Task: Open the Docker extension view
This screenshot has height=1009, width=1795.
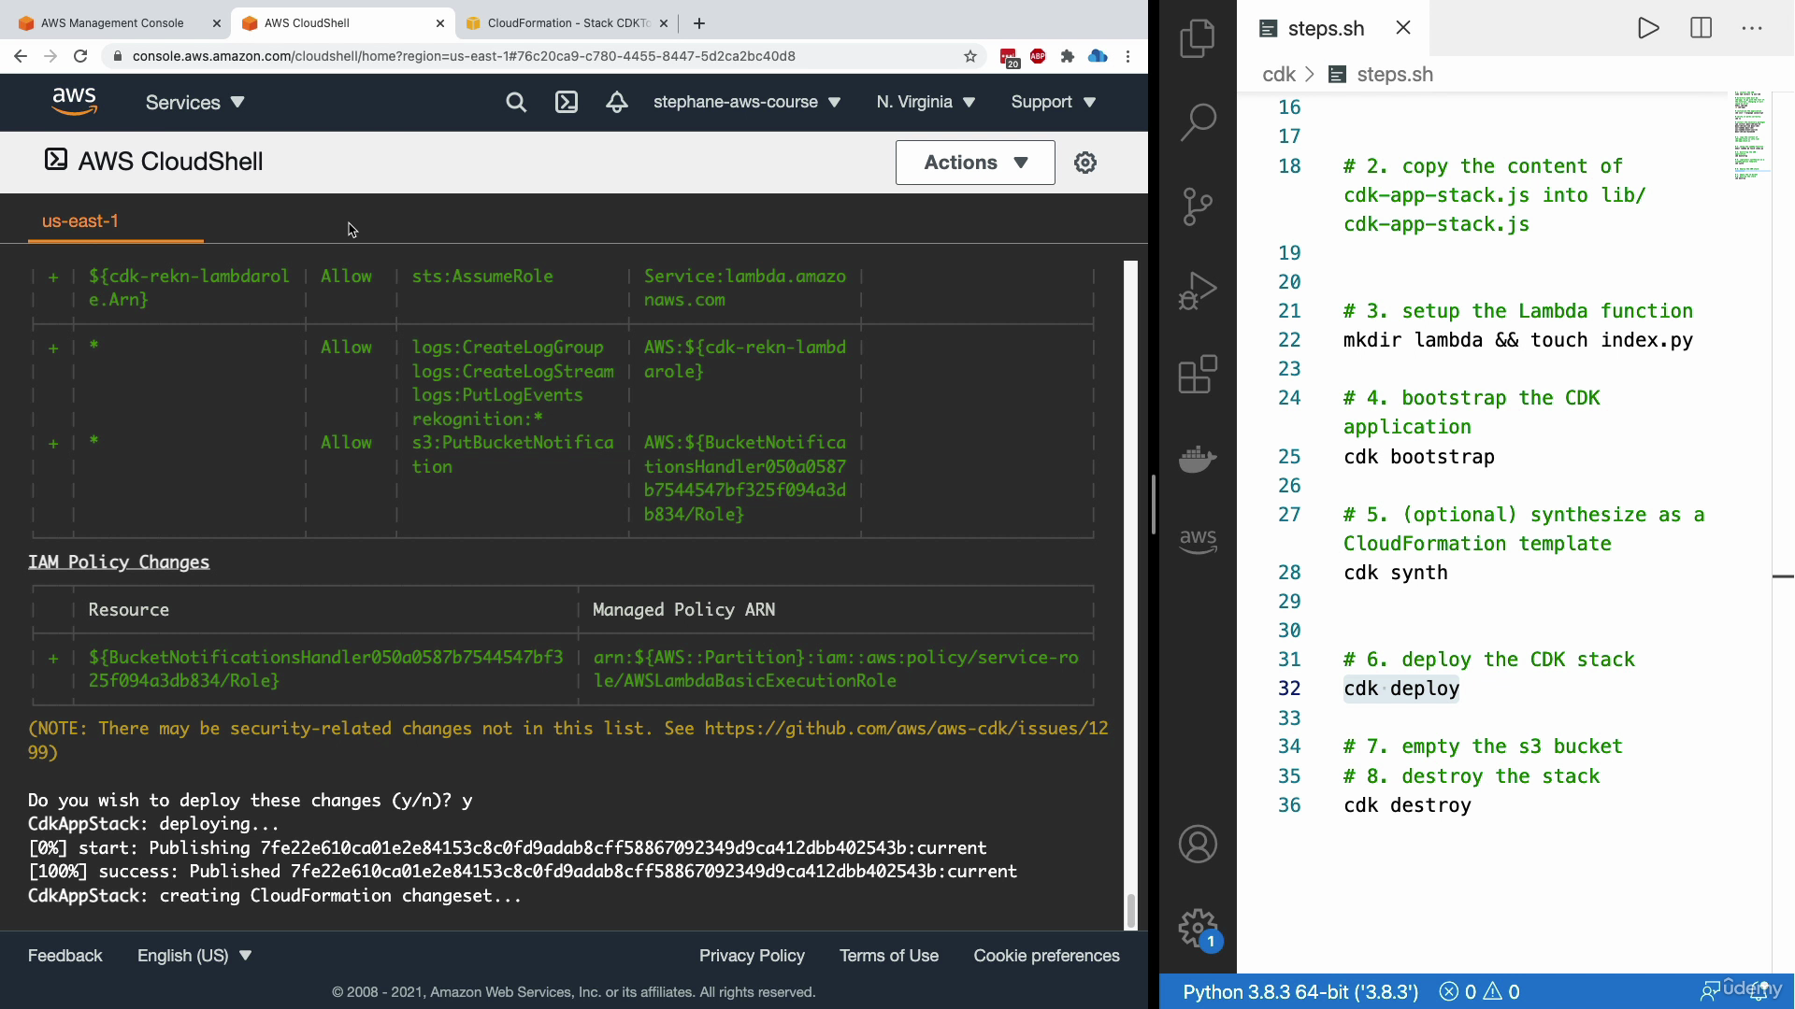Action: 1198,459
